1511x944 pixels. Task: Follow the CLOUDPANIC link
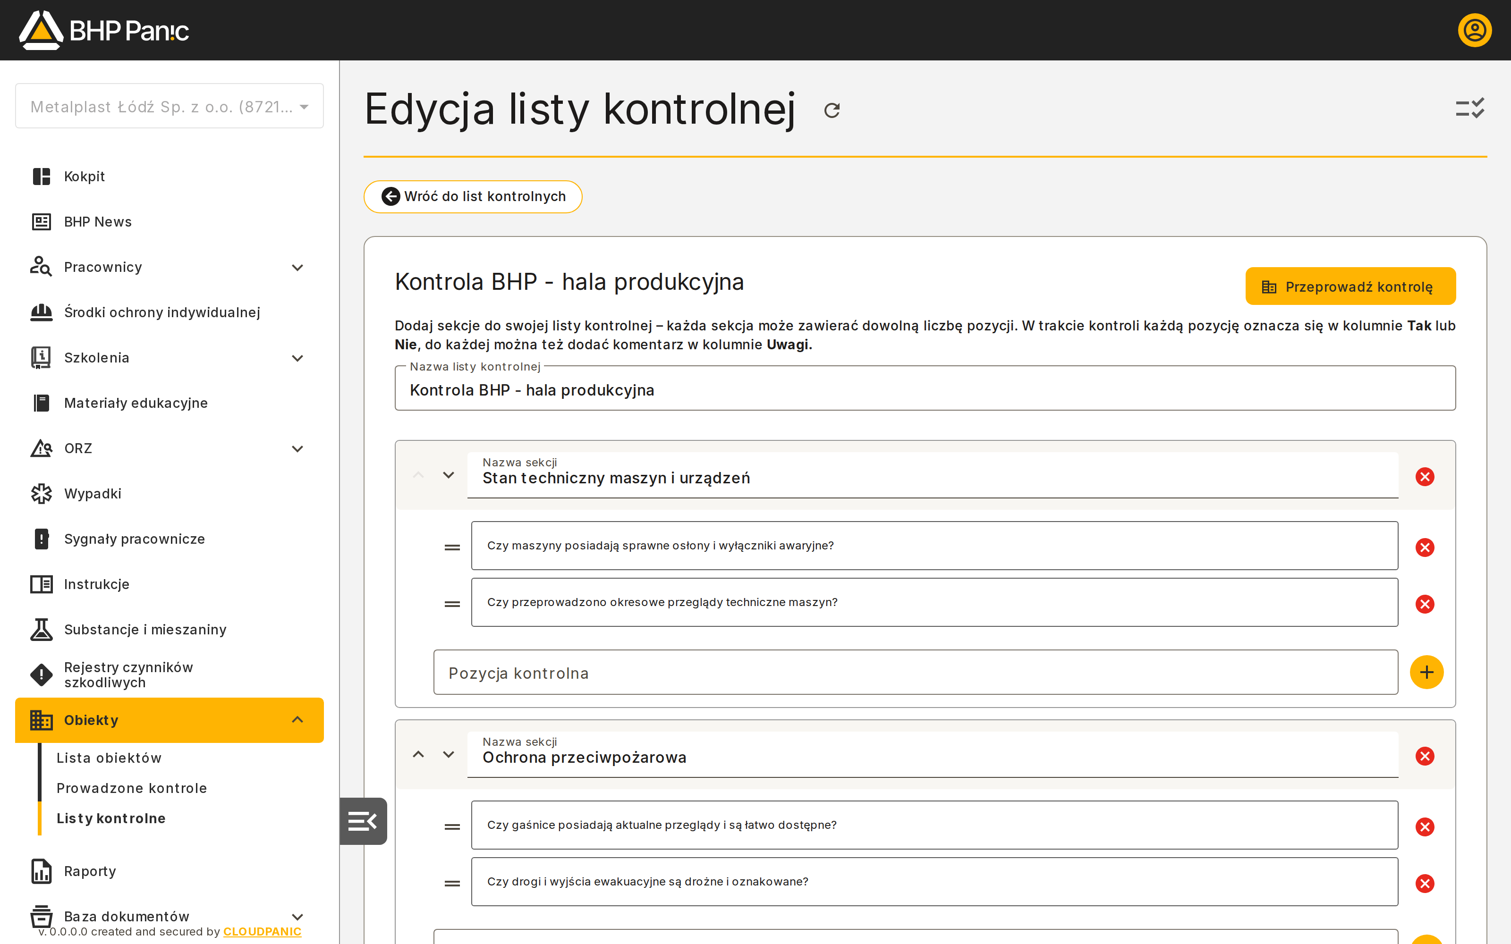(262, 932)
